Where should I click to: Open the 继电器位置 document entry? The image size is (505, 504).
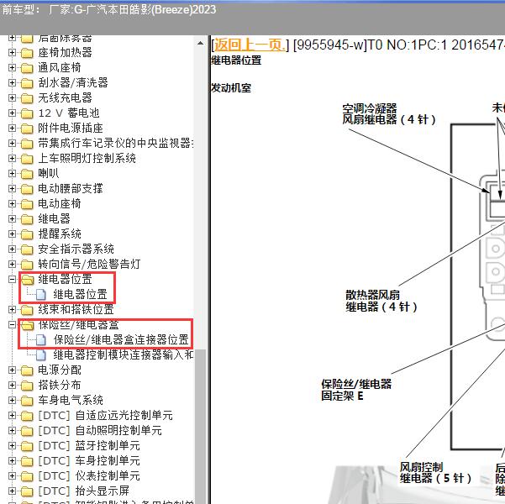(x=80, y=294)
